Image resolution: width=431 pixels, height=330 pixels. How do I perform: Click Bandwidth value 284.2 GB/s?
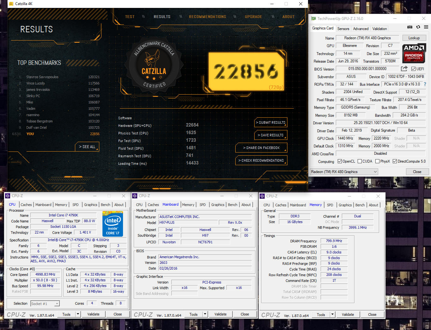(409, 115)
